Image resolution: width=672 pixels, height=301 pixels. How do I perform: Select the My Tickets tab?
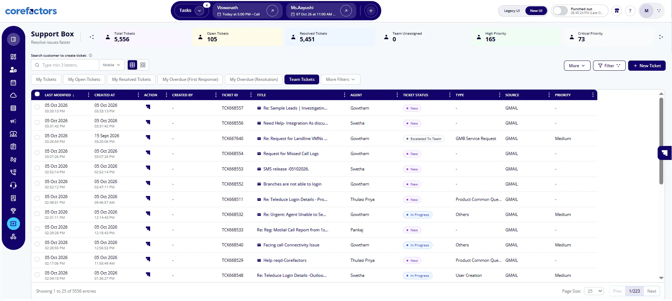click(x=46, y=79)
